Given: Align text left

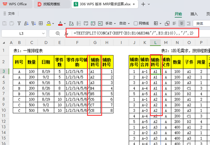Looking at the screenshot, I should tap(174, 24).
